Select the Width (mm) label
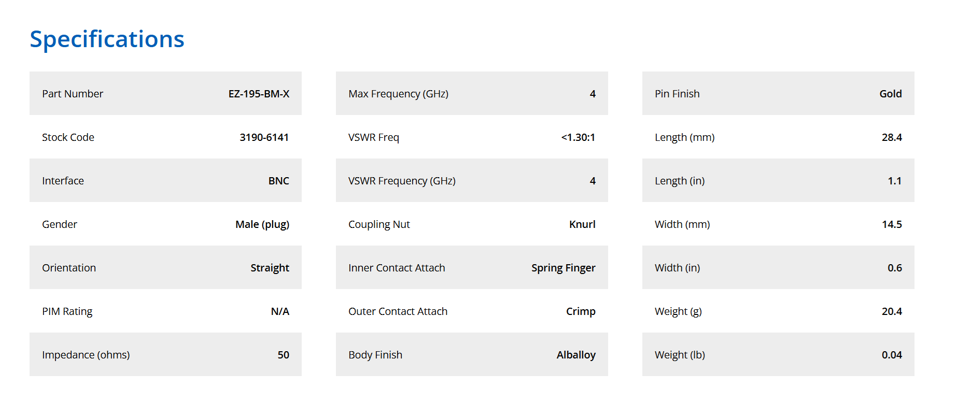Screen dimensions: 958x417 (x=682, y=224)
